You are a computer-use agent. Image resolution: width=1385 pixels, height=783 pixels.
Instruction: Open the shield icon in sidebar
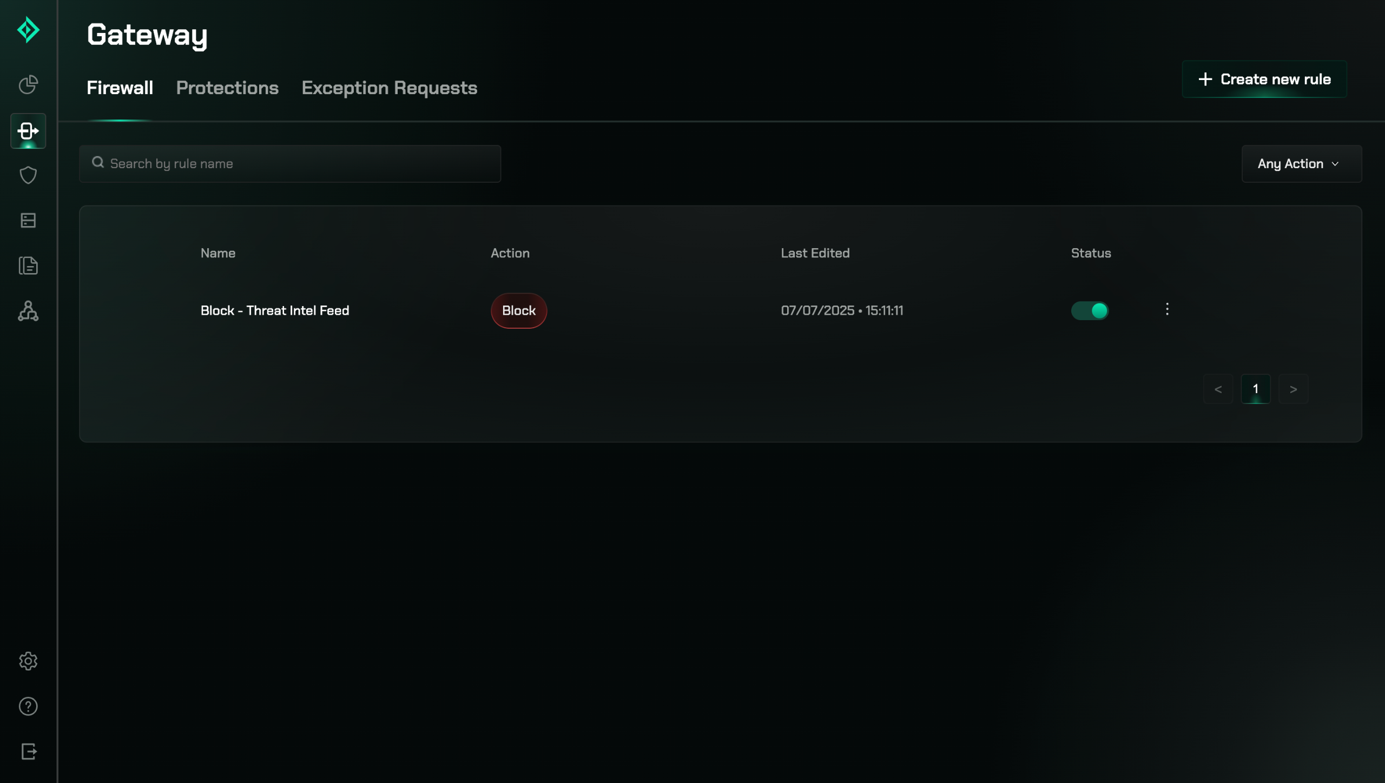click(28, 175)
